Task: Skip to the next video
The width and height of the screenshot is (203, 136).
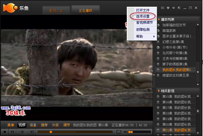Action: pos(32,132)
